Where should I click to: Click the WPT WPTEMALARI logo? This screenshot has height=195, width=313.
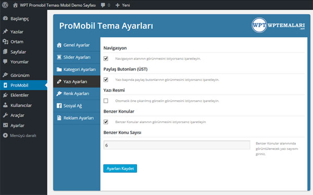click(x=278, y=25)
